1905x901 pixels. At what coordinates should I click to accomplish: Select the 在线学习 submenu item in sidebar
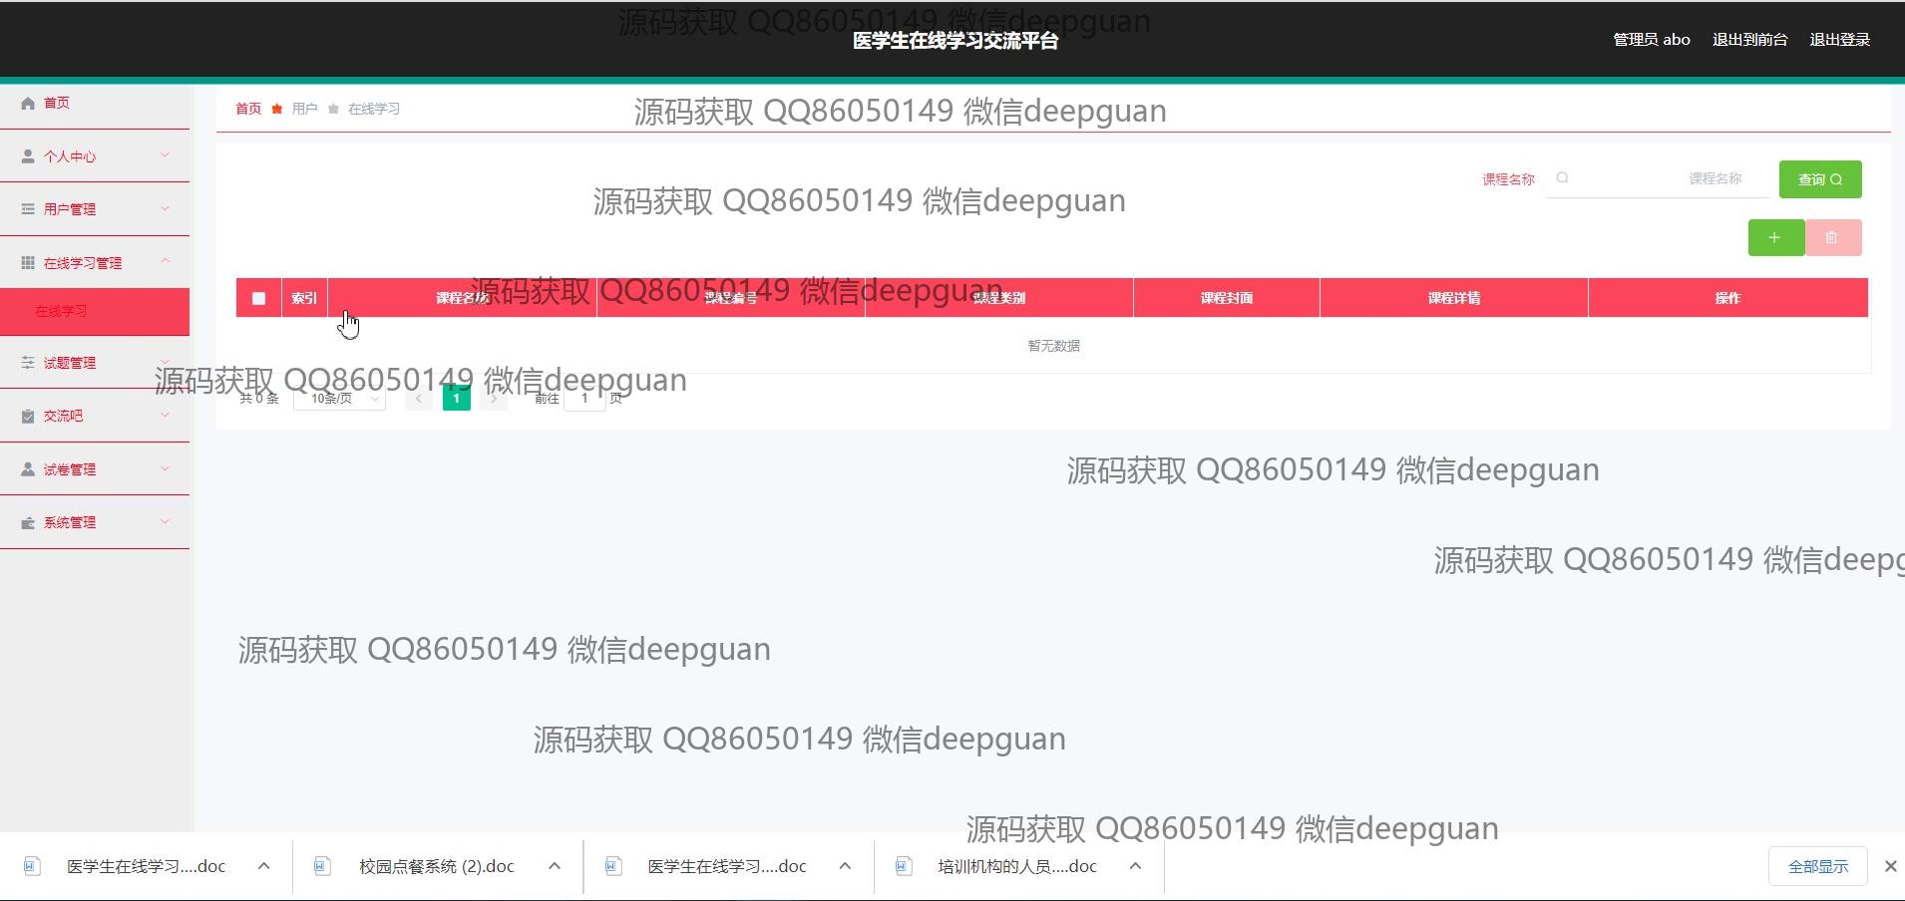tap(95, 311)
